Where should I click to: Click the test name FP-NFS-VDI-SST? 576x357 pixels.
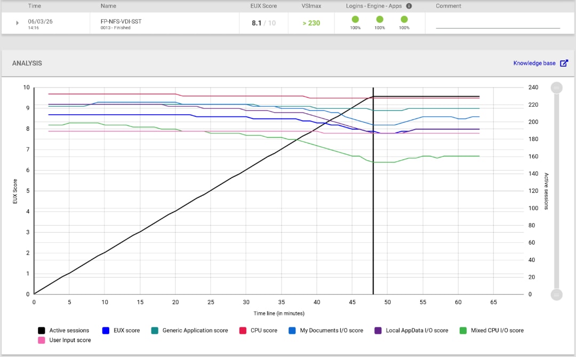click(x=121, y=21)
